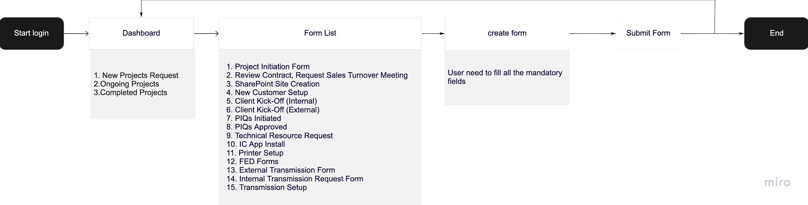The image size is (808, 205).
Task: Select New Projects Request entry
Action: 136,75
